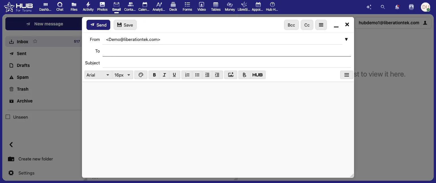Create new folder
Viewport: 436px width, 183px height.
[30, 159]
